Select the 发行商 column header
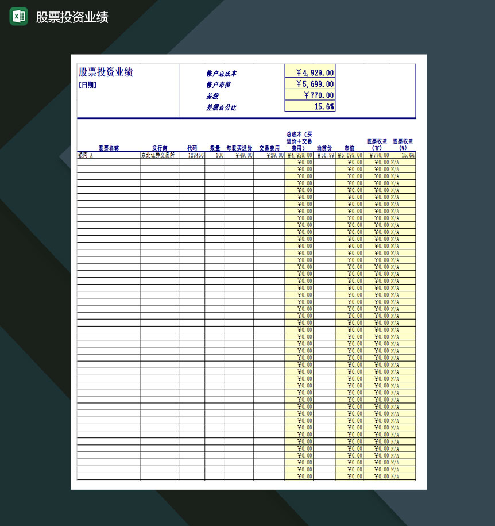 (x=158, y=148)
